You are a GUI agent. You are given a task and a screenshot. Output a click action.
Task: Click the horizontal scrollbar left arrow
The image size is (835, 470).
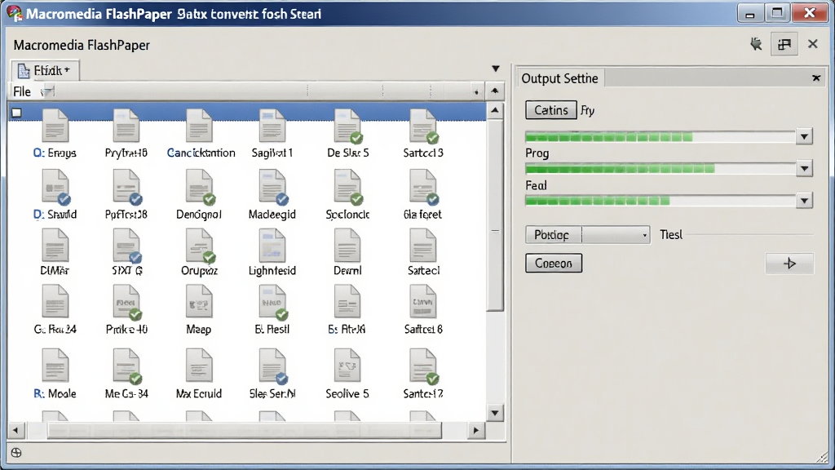click(16, 431)
